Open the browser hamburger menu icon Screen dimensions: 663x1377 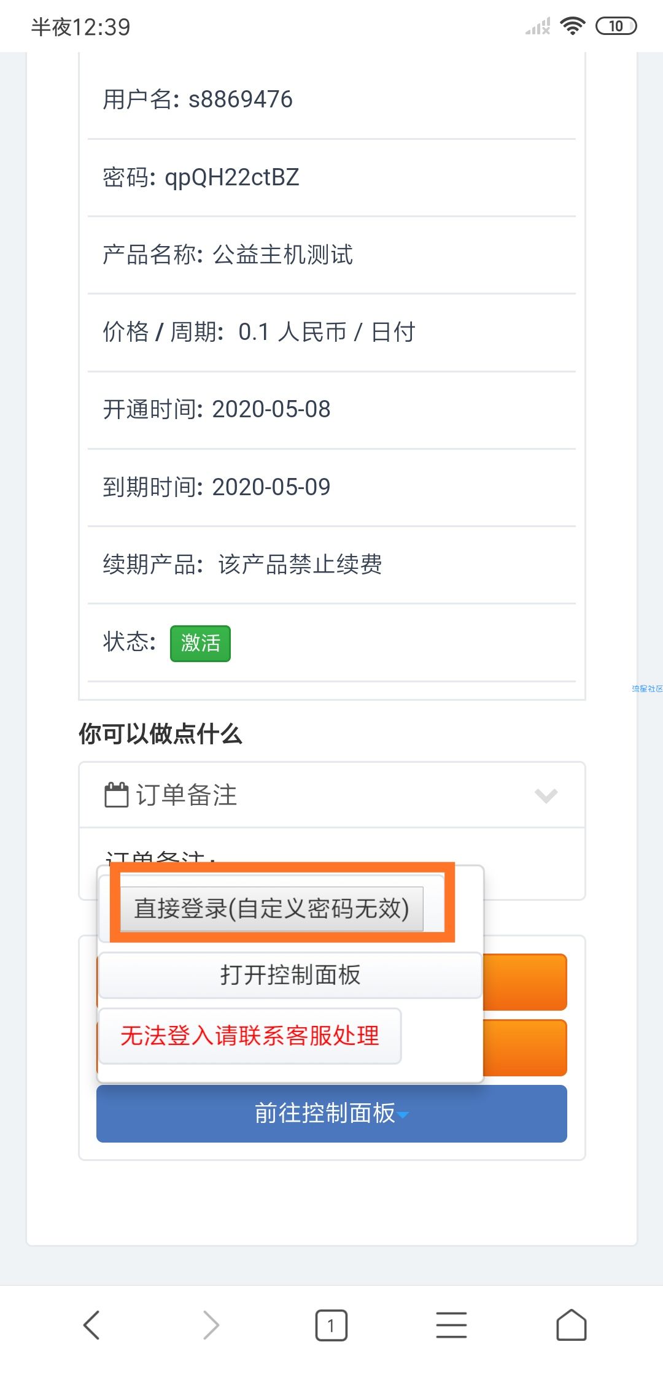coord(451,1325)
